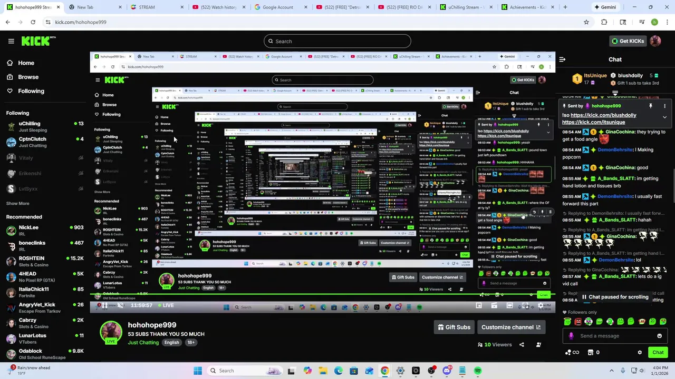Open the emoji picker in message box
Image resolution: width=675 pixels, height=379 pixels.
pos(659,336)
